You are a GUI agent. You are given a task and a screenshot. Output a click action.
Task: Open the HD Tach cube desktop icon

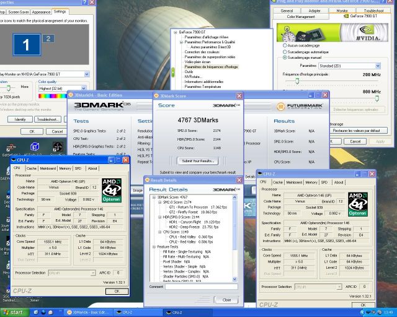35,147
